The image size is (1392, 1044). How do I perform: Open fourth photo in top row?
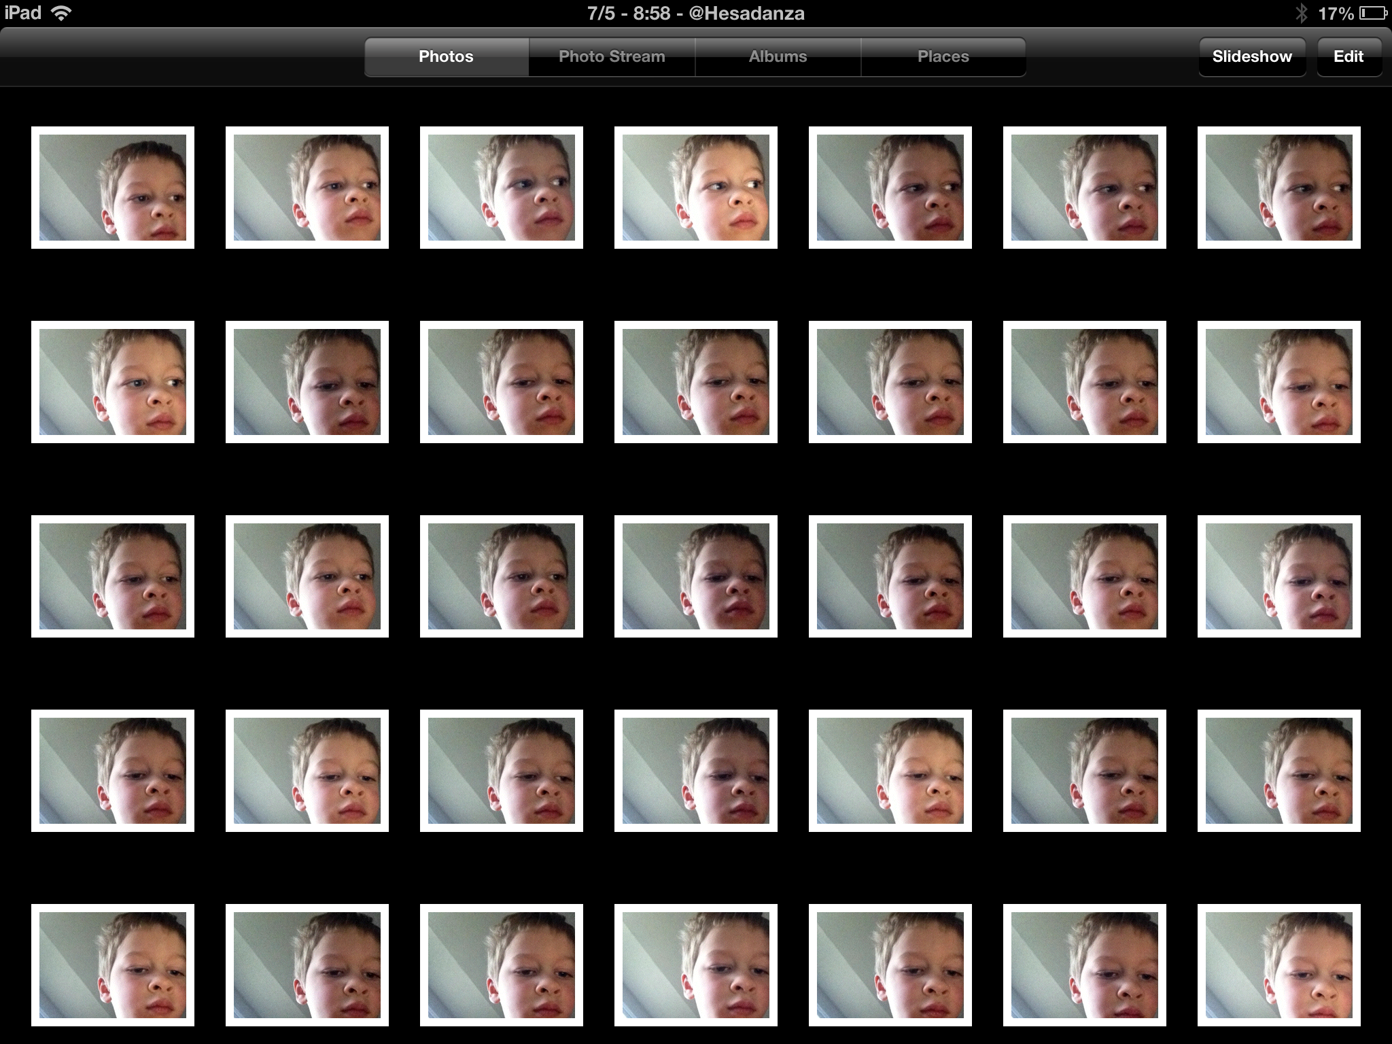coord(696,188)
